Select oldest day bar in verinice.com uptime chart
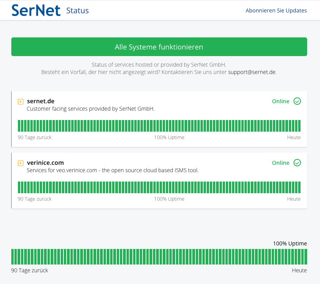320x284 pixels. pos(19,187)
